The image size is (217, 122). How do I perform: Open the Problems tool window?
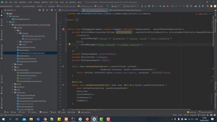(x=33, y=112)
